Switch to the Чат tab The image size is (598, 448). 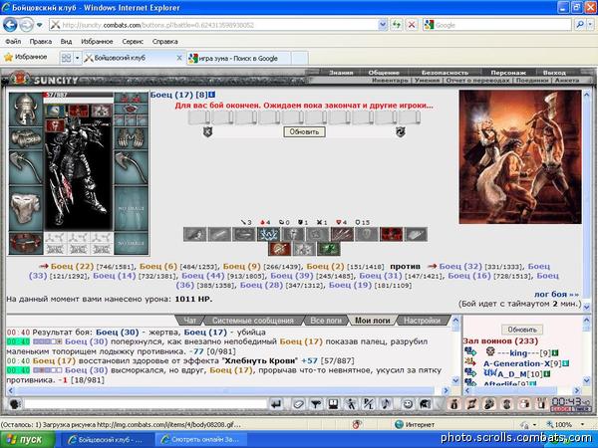click(190, 321)
